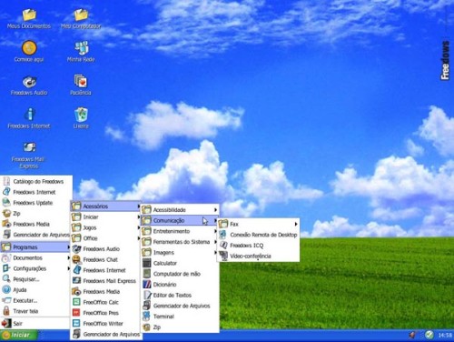This screenshot has height=342, width=454.
Task: Click the Zip icon in start menu
Action: pos(6,214)
